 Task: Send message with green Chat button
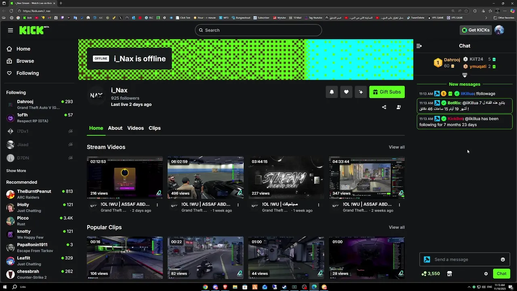(502, 274)
